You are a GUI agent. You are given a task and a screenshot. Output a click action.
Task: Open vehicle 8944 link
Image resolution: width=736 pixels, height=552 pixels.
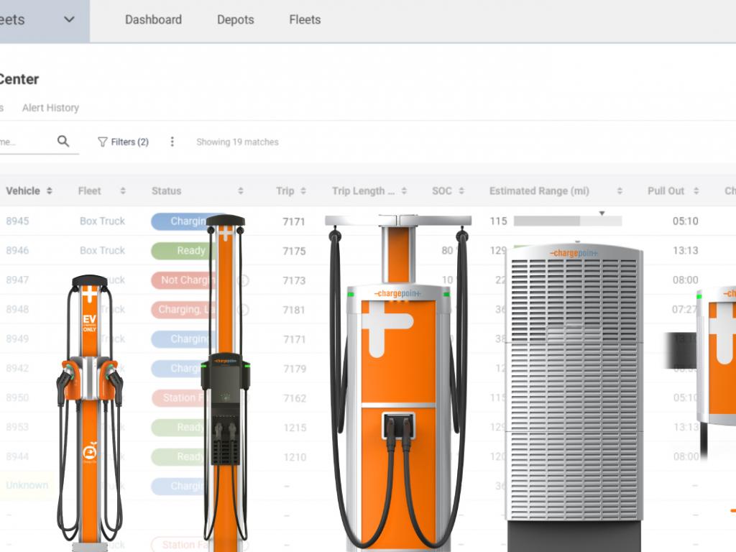point(17,456)
